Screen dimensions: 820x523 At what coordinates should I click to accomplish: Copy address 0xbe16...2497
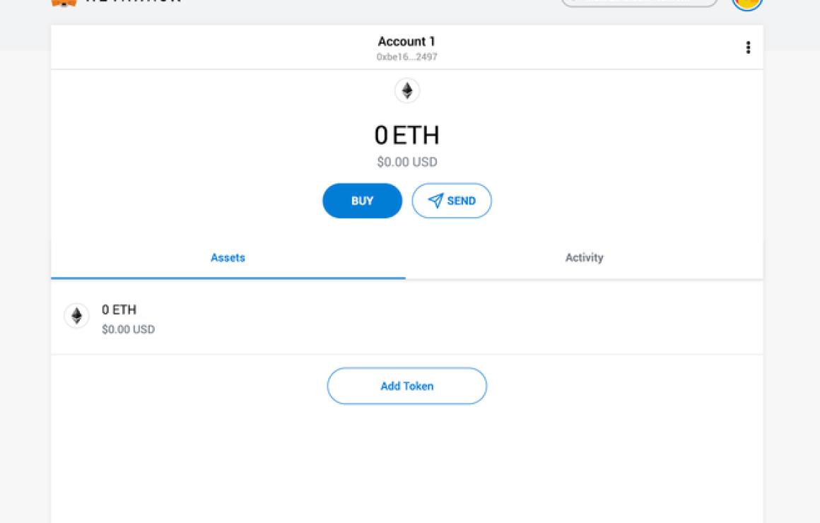click(407, 57)
